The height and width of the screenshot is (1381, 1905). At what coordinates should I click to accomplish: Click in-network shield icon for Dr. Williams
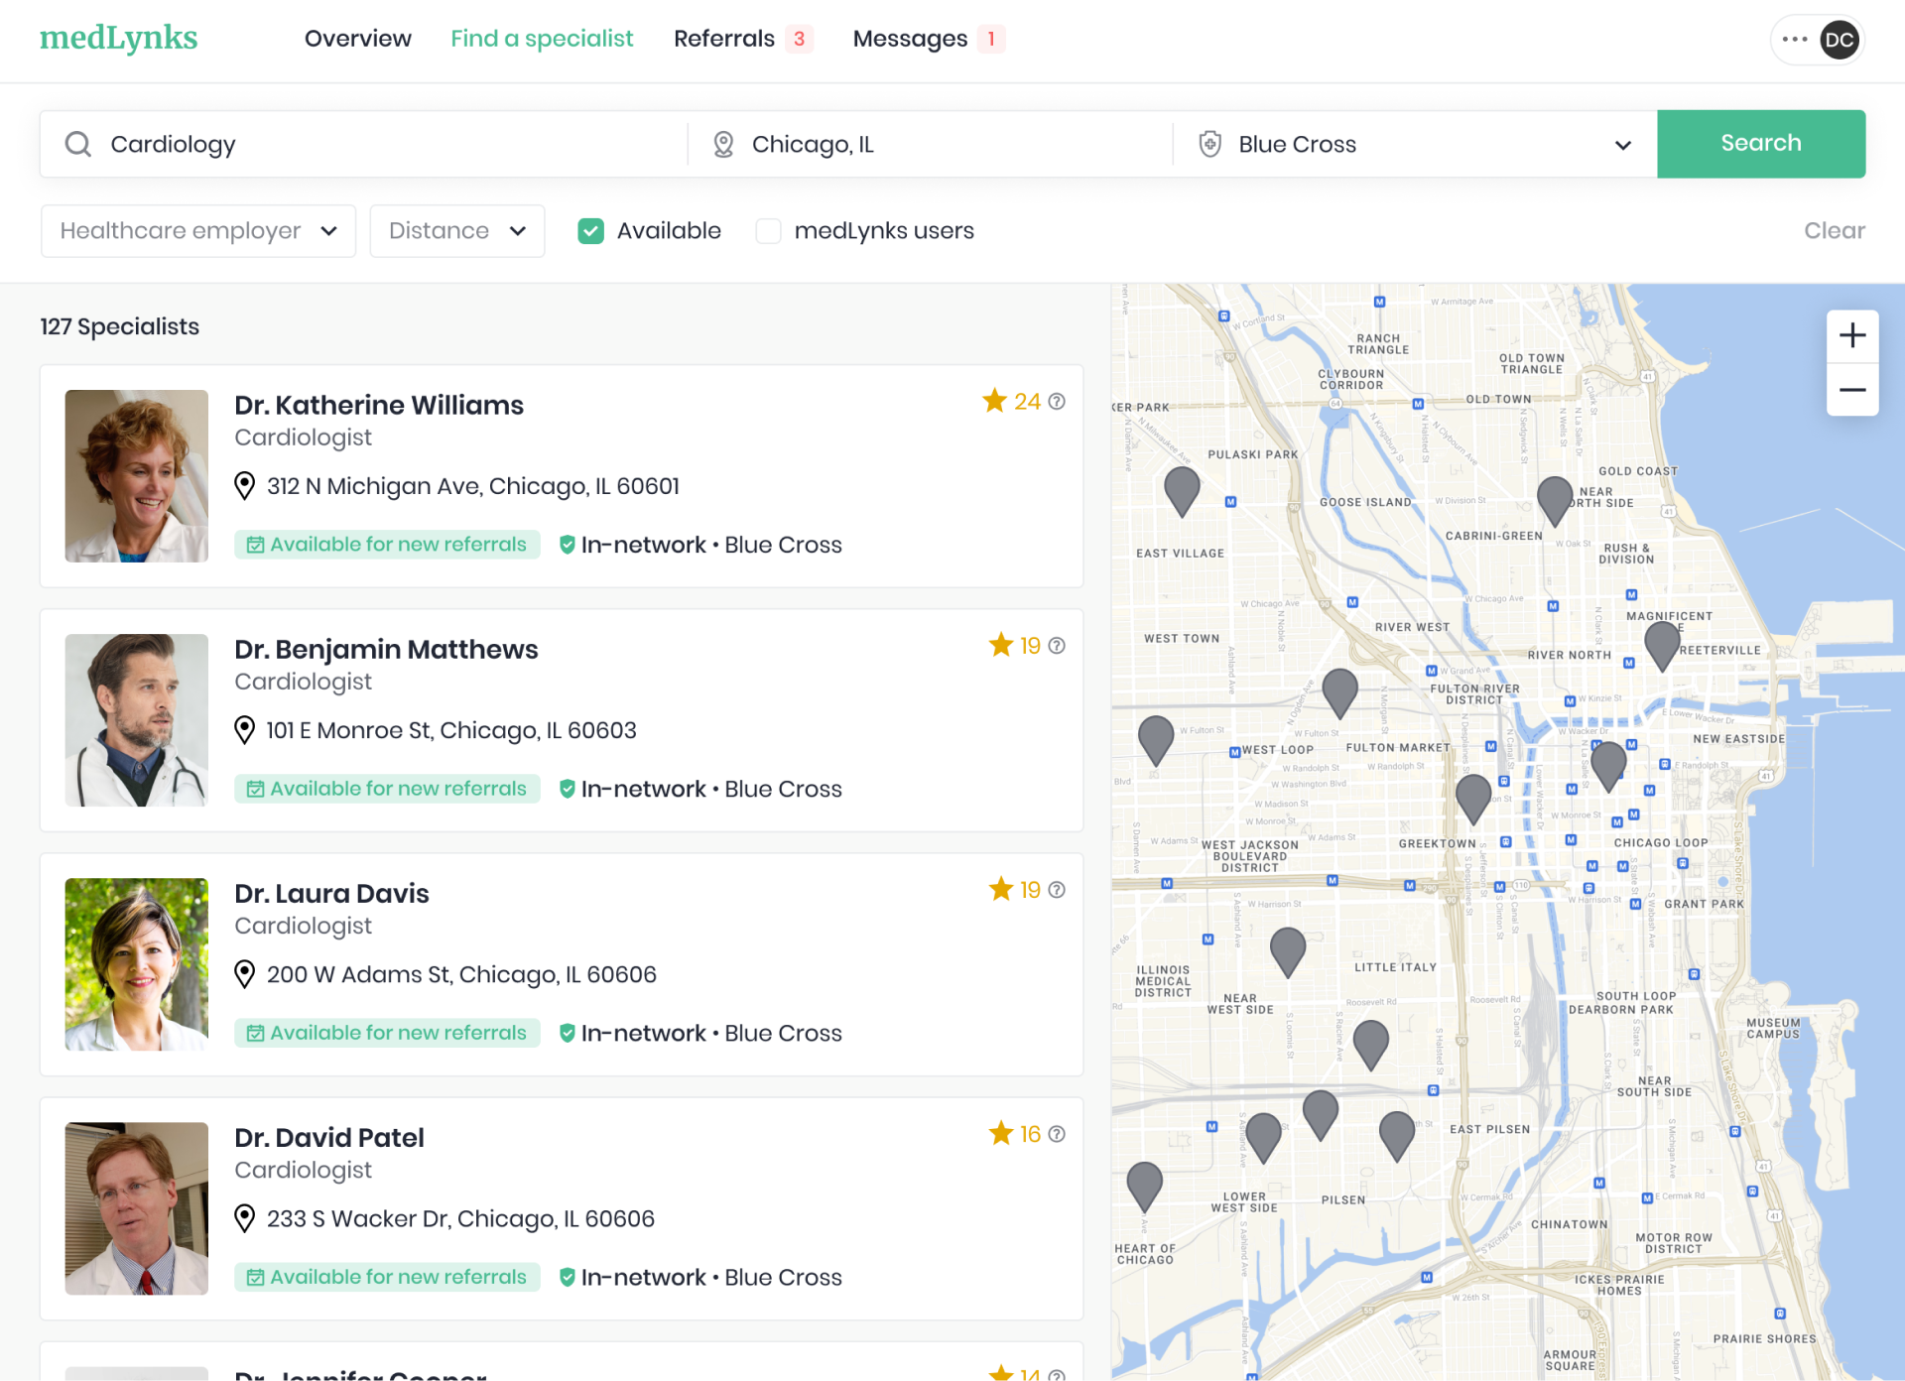(x=568, y=545)
